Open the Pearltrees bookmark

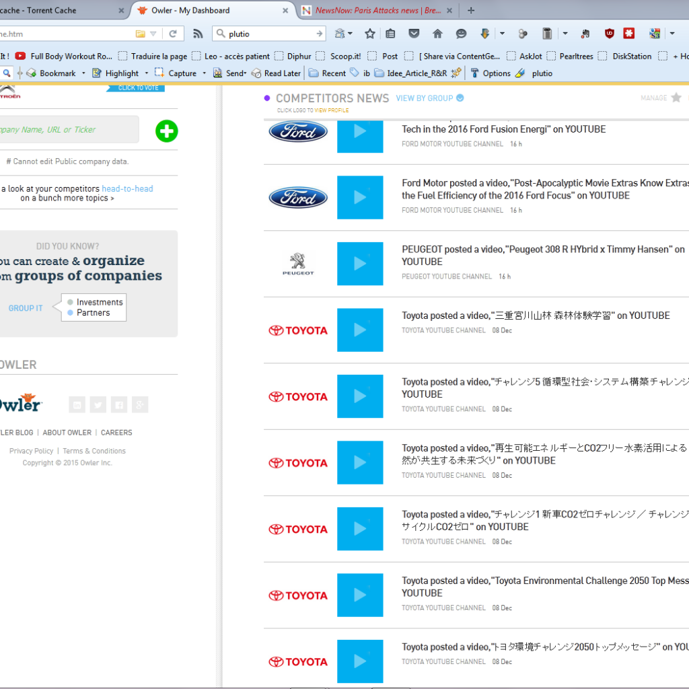tap(570, 57)
